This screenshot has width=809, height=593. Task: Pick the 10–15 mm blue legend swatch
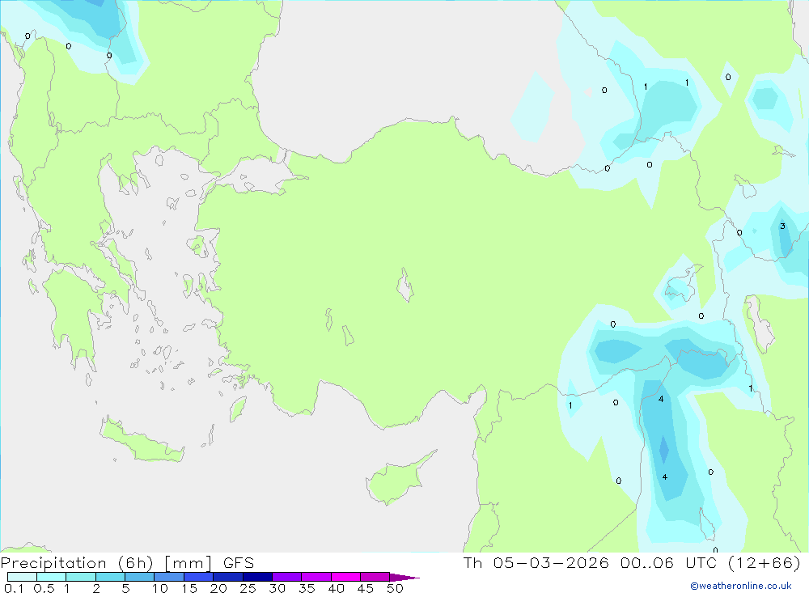coord(169,577)
